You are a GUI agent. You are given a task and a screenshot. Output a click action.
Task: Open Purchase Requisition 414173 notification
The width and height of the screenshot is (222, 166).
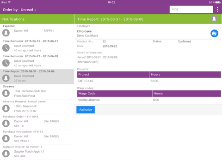[37, 137]
